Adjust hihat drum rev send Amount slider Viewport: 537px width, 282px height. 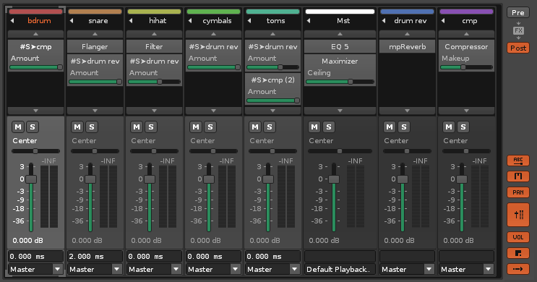[154, 82]
